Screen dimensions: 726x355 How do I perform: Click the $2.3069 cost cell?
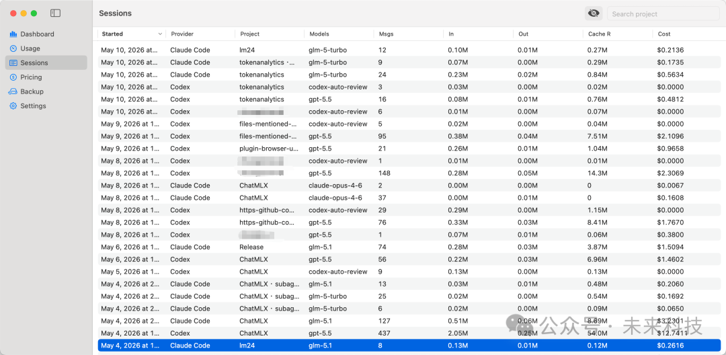coord(670,173)
